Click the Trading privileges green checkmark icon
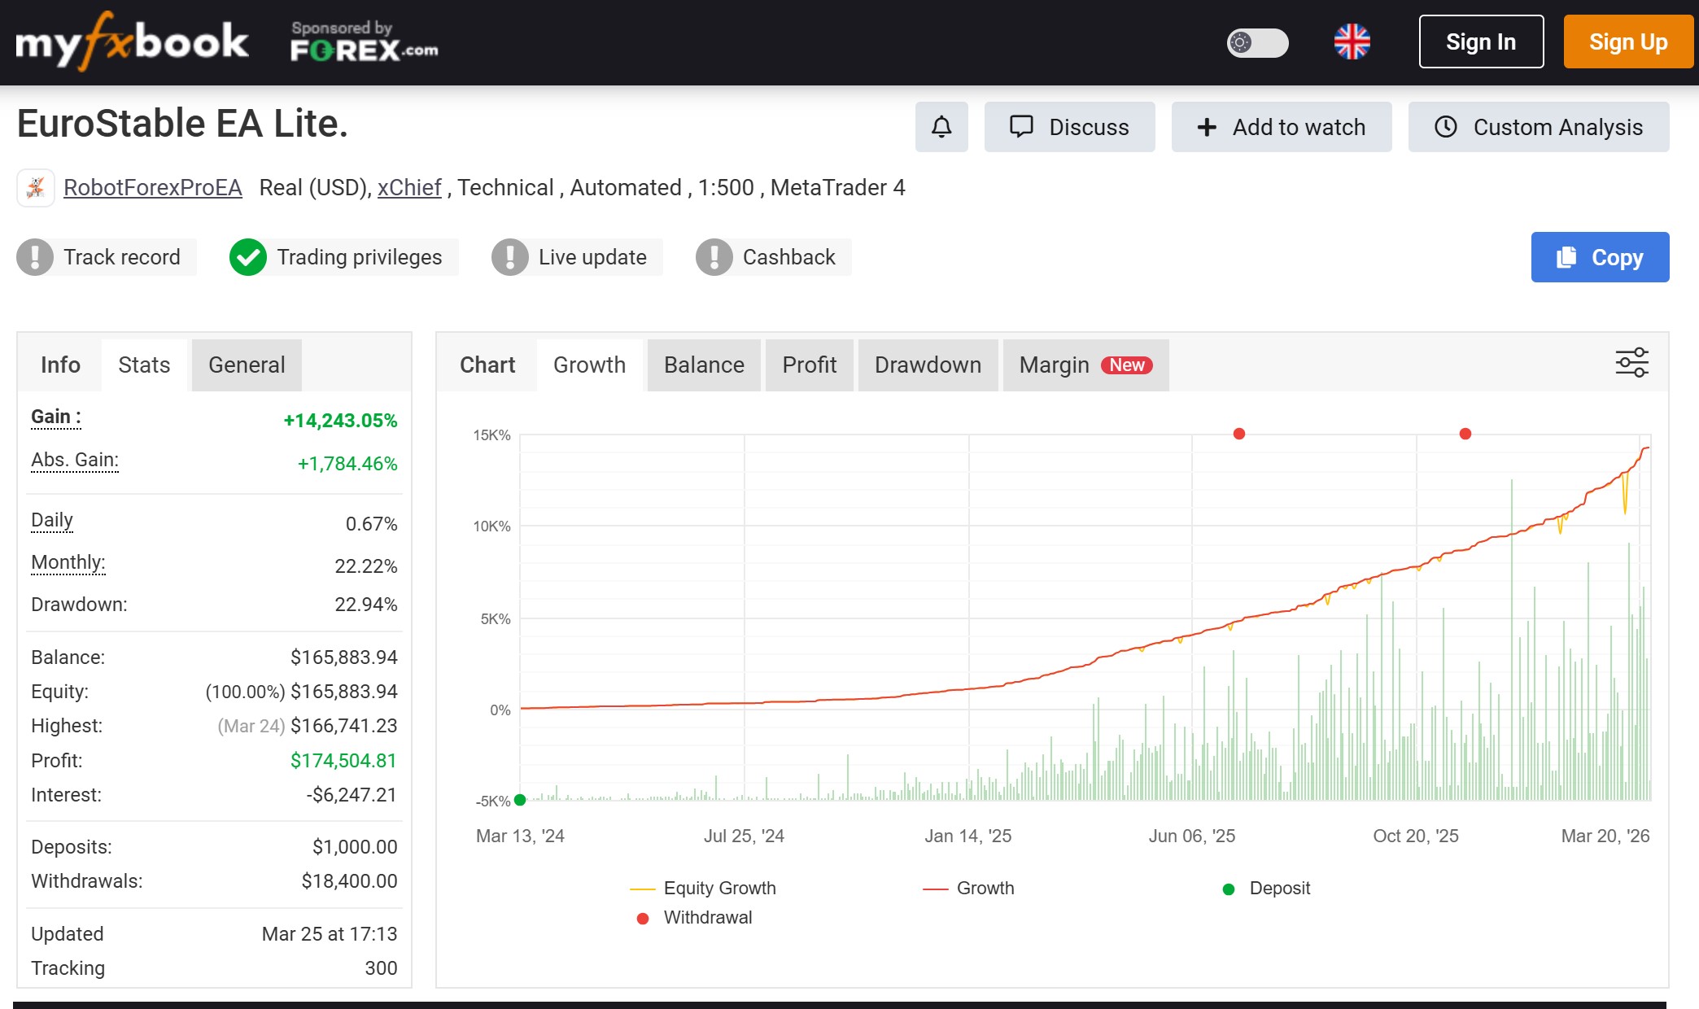The height and width of the screenshot is (1009, 1699). coord(249,257)
